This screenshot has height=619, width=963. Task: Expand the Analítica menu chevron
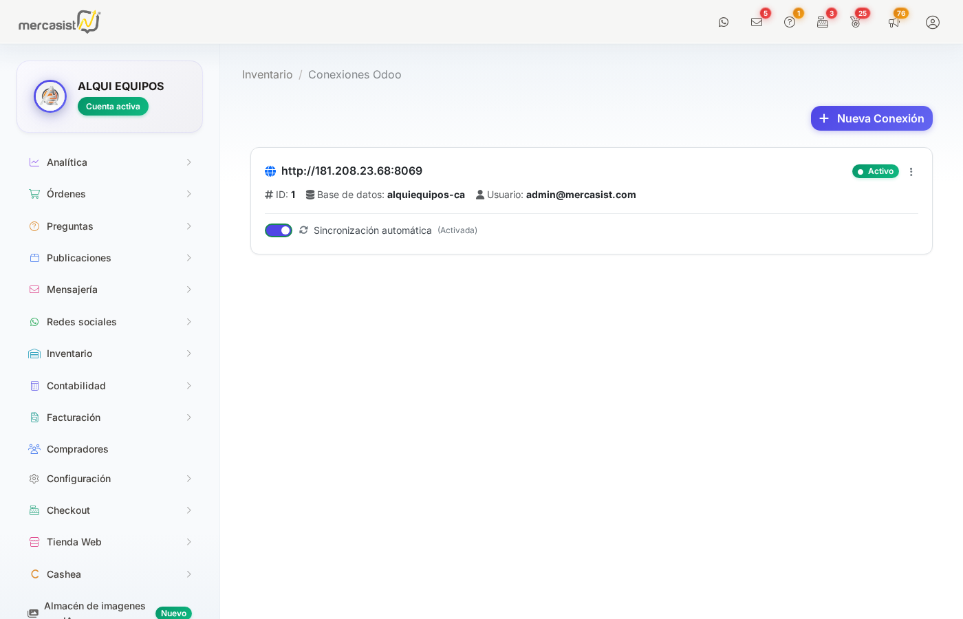pos(188,162)
